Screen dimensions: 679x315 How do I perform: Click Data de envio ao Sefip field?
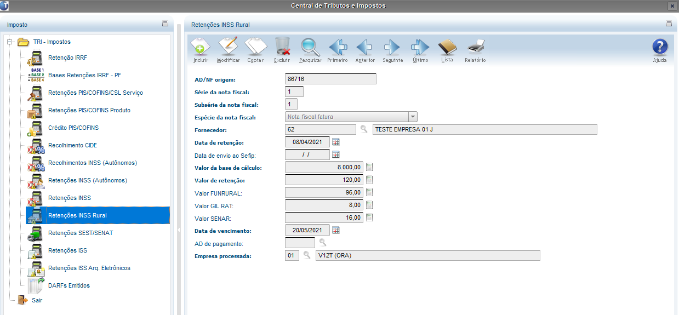pos(307,154)
